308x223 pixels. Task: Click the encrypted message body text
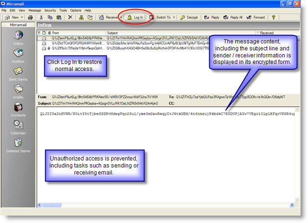tap(167, 114)
